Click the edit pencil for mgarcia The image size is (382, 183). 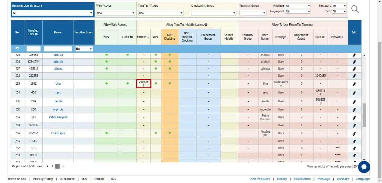point(354,109)
